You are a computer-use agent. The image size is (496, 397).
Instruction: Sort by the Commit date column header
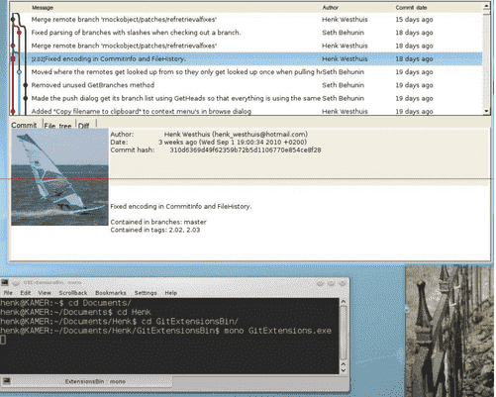click(x=411, y=7)
